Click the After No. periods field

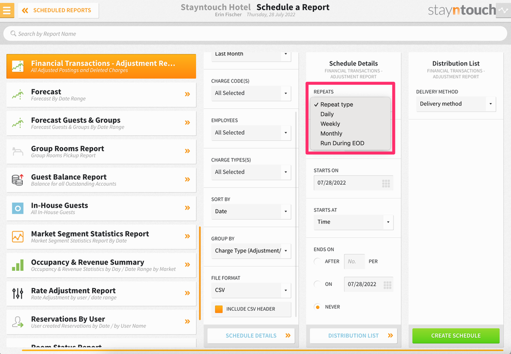point(354,261)
